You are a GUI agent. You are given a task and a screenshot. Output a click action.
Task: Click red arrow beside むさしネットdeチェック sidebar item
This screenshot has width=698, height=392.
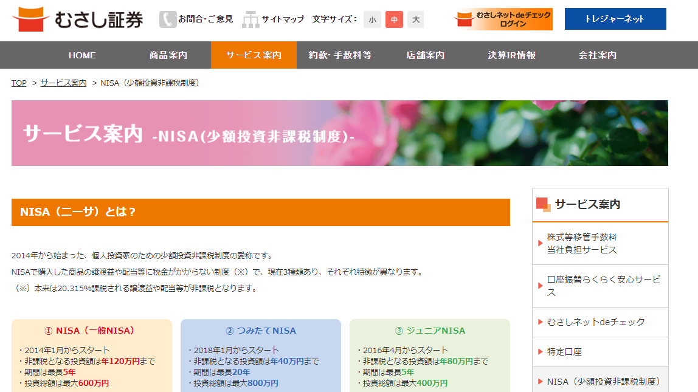click(541, 322)
